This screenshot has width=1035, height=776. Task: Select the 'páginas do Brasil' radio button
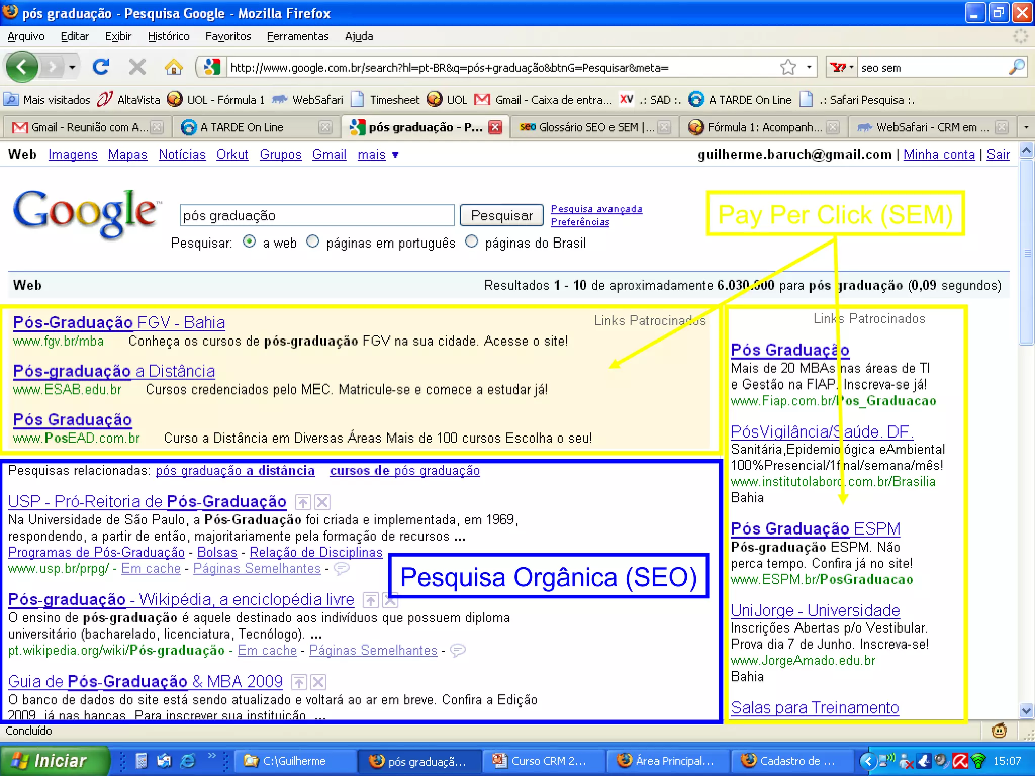[x=472, y=241]
